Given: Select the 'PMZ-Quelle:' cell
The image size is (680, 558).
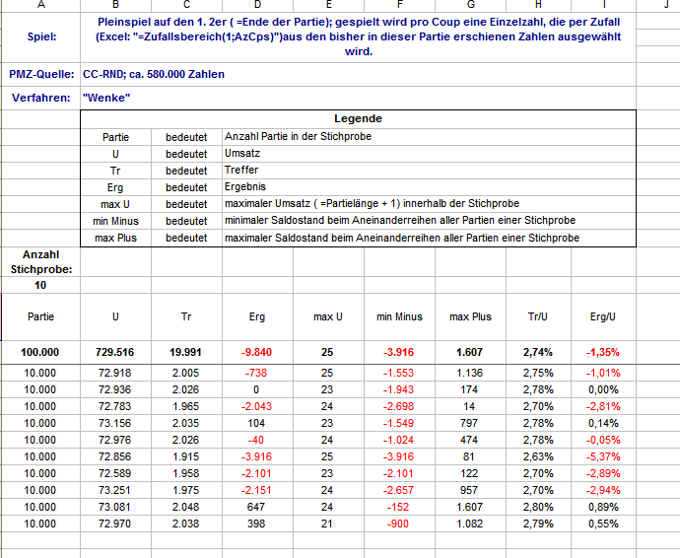Looking at the screenshot, I should coord(40,74).
